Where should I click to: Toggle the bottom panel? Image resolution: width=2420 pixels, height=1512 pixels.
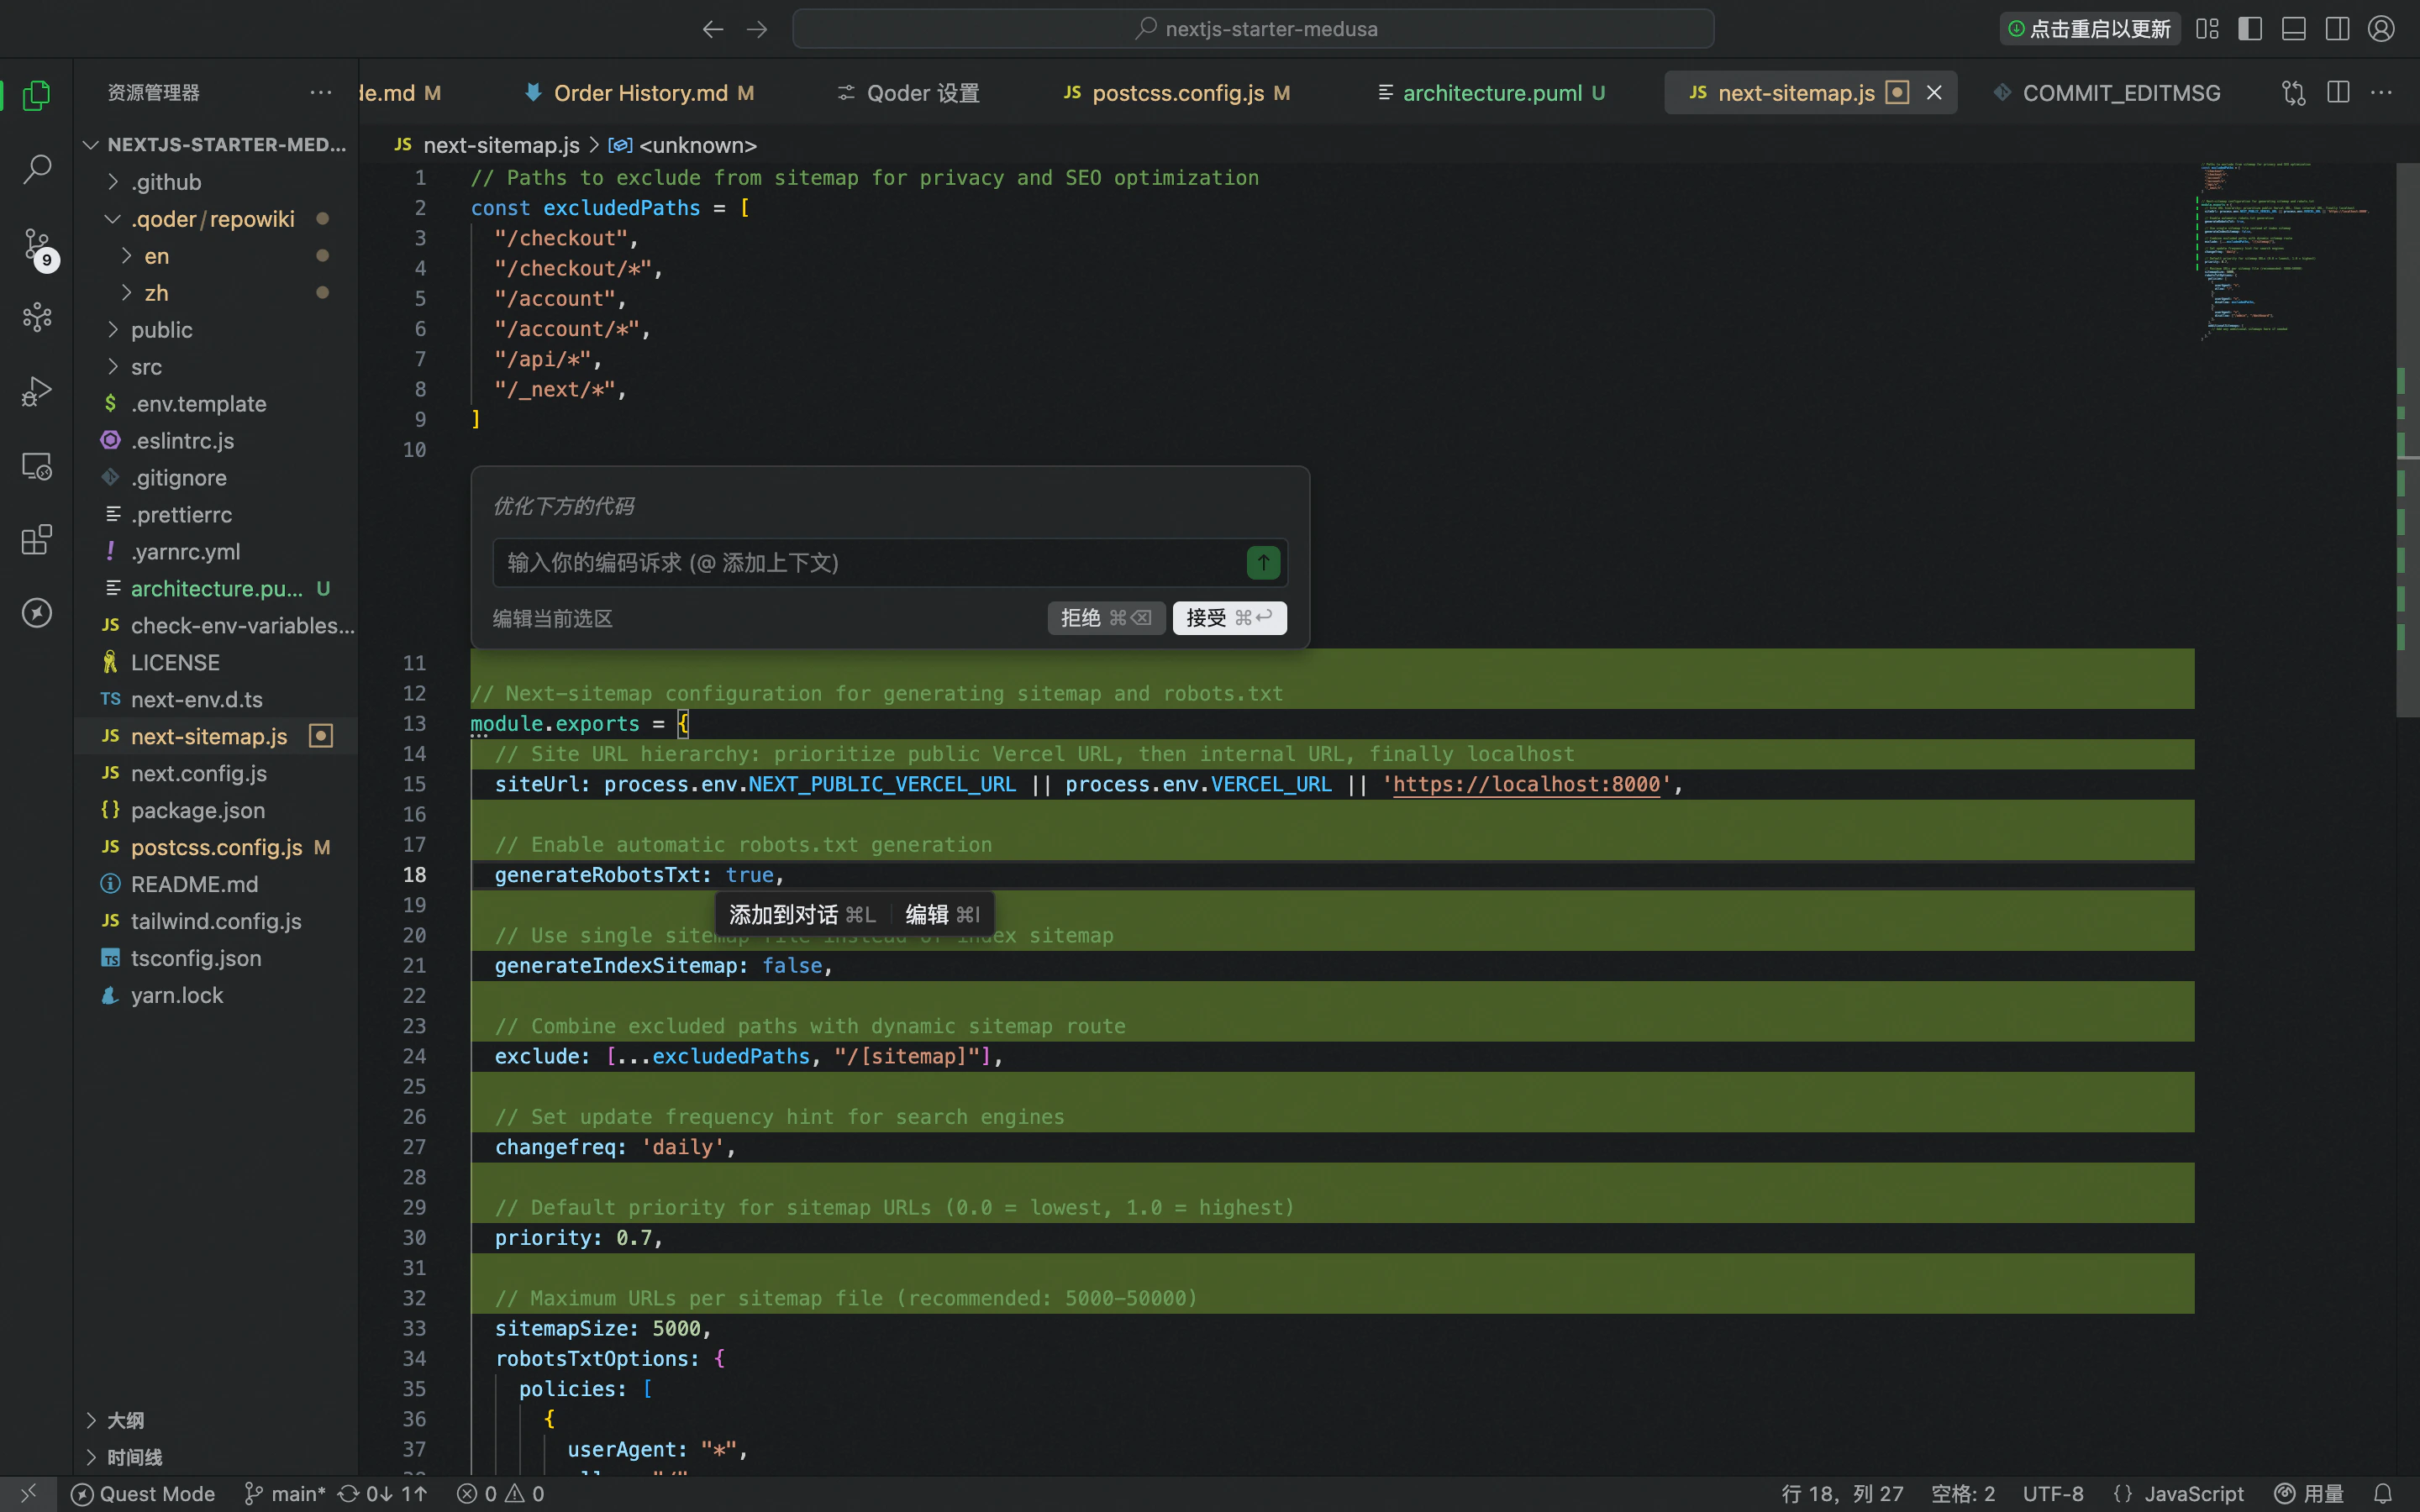pos(2294,29)
